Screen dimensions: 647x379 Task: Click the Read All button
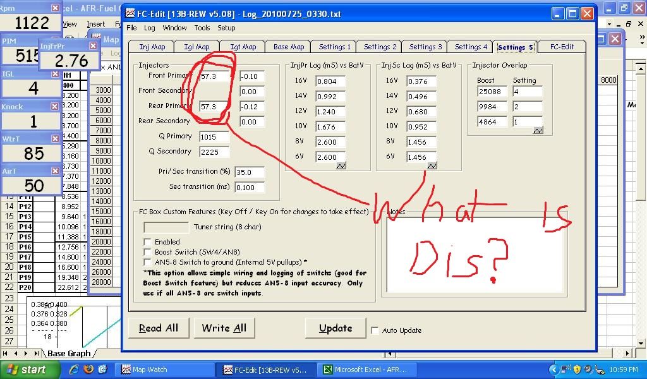pyautogui.click(x=159, y=328)
